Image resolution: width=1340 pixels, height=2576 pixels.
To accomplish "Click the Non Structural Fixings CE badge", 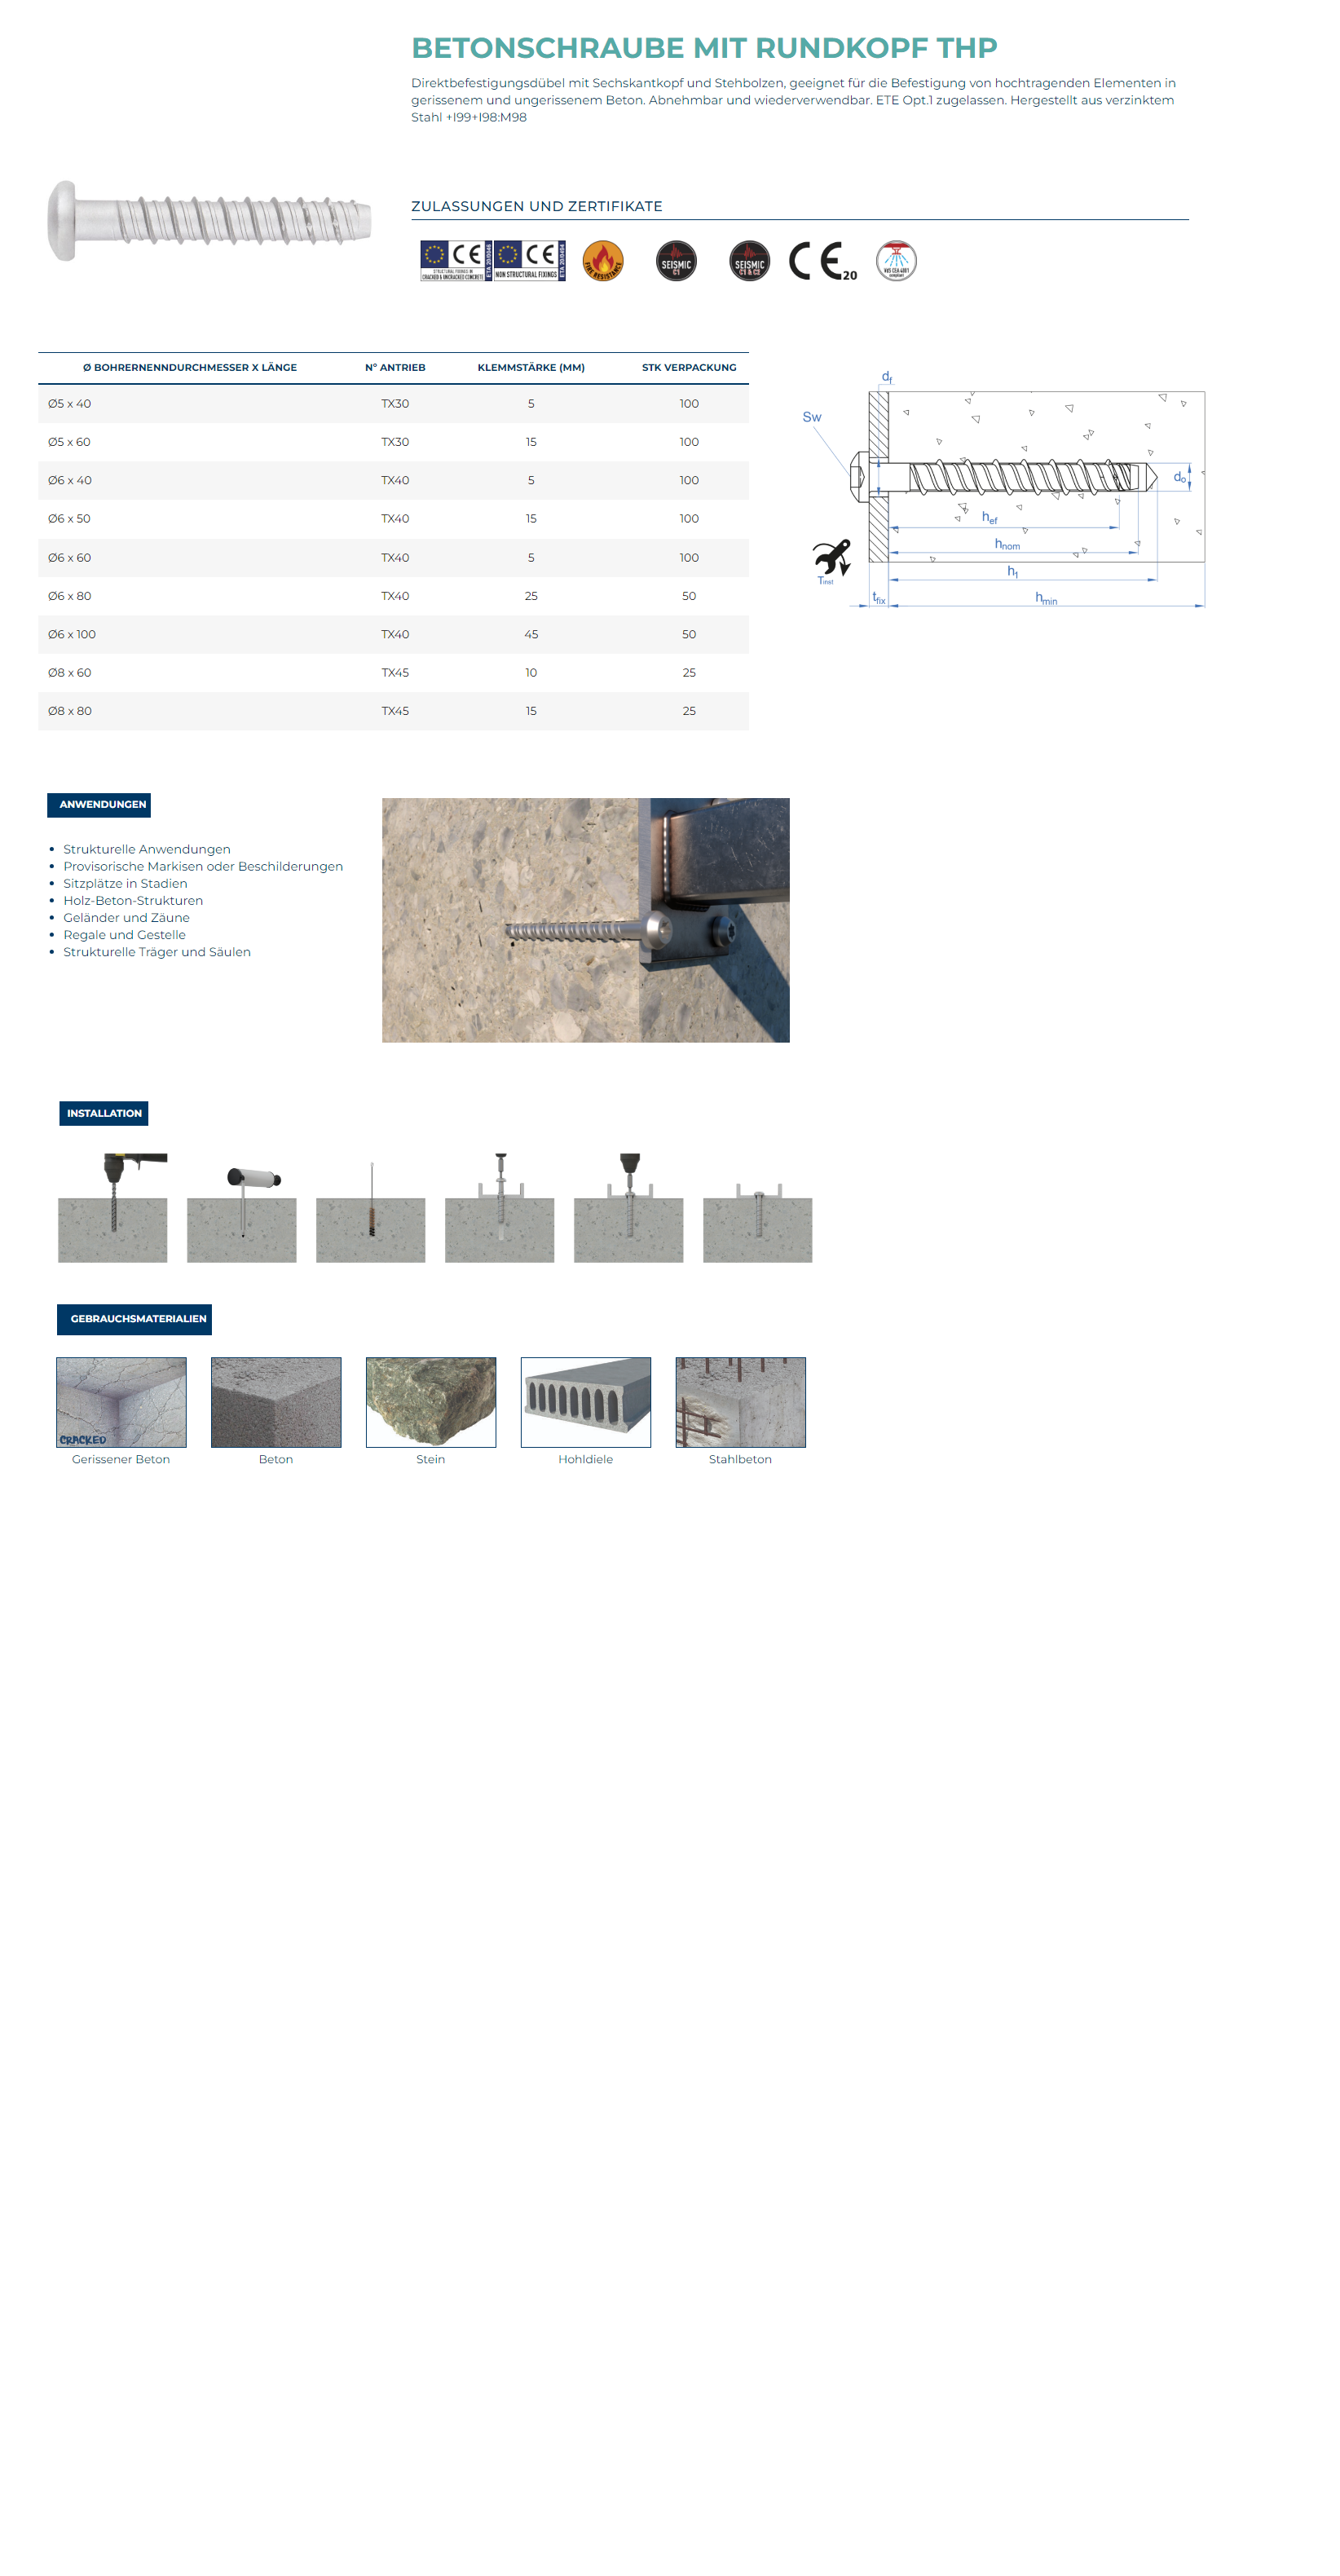I will point(530,261).
